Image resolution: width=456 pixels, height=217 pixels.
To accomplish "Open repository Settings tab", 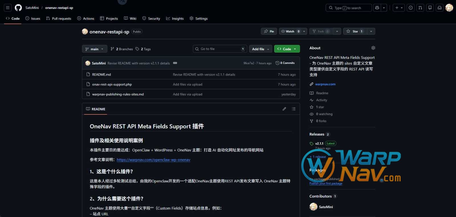I will [x=199, y=18].
